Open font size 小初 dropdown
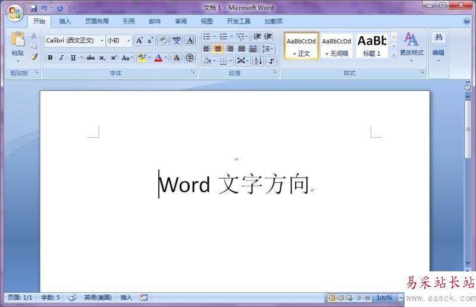 click(129, 40)
